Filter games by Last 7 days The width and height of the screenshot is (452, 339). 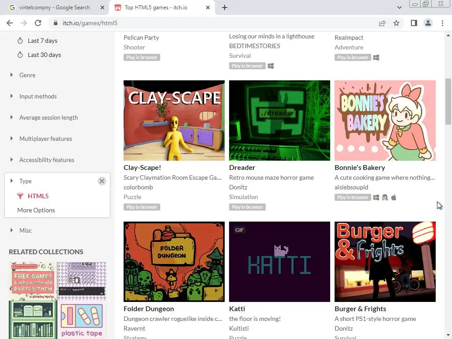tap(42, 41)
